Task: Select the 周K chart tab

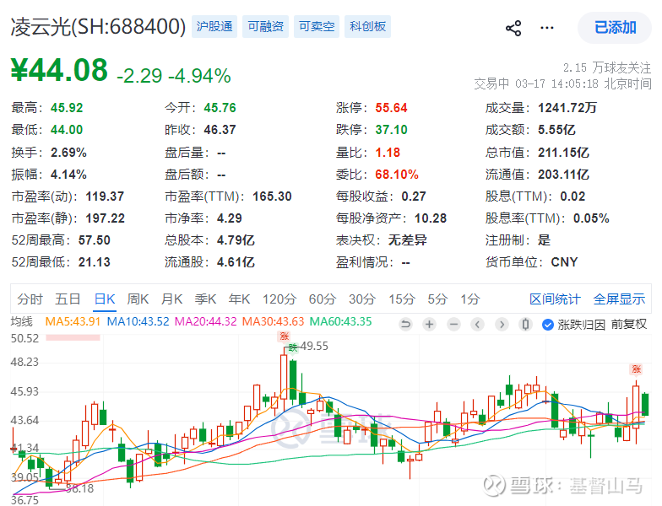Action: coord(138,299)
